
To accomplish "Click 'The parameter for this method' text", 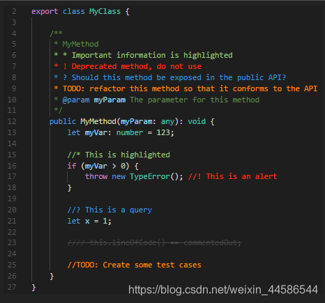I will [x=195, y=100].
